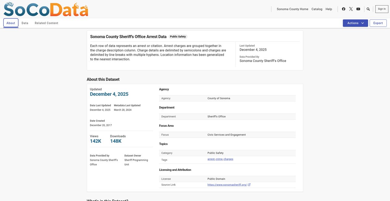Click the Sheriff's Office department value

[x=216, y=116]
